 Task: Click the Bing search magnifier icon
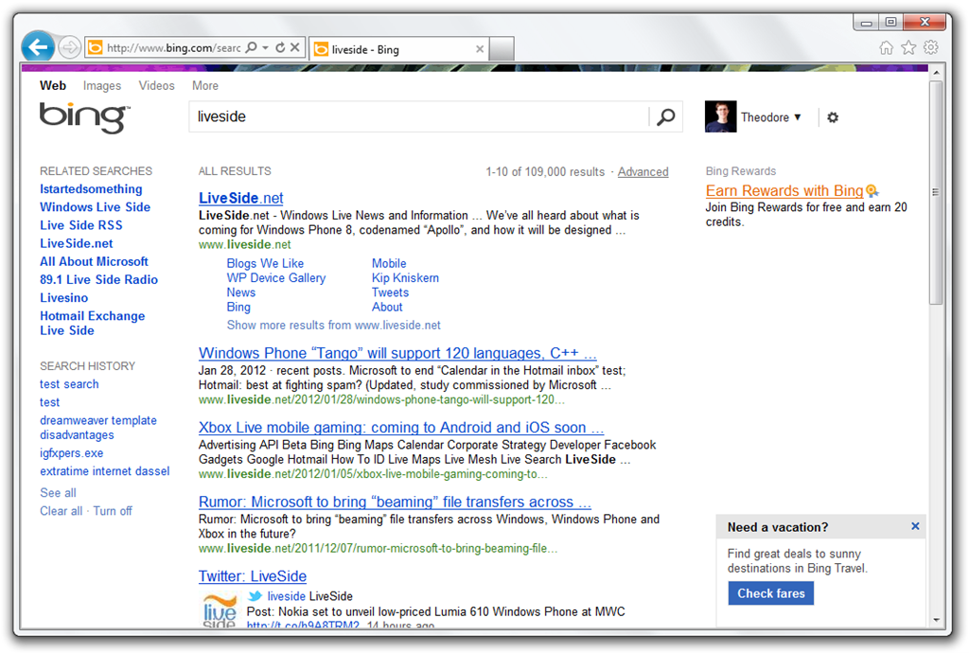666,116
